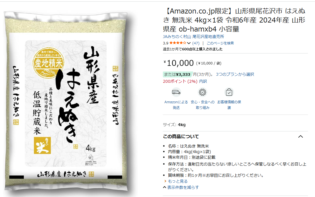Click 安心・安全への取り組み label
Viewport: 315px width, 197px height.
(x=202, y=105)
